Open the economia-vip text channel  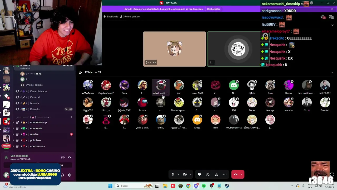(x=44, y=122)
